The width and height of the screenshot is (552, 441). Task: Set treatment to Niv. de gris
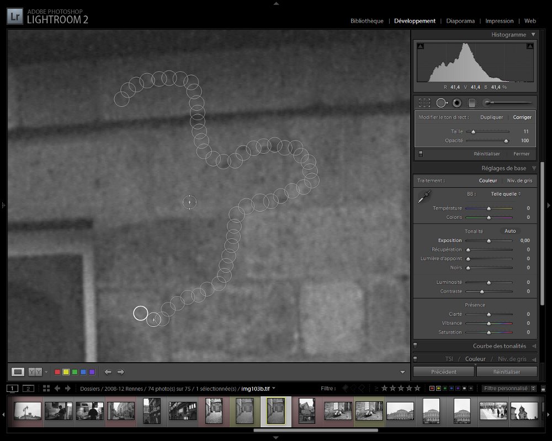519,180
